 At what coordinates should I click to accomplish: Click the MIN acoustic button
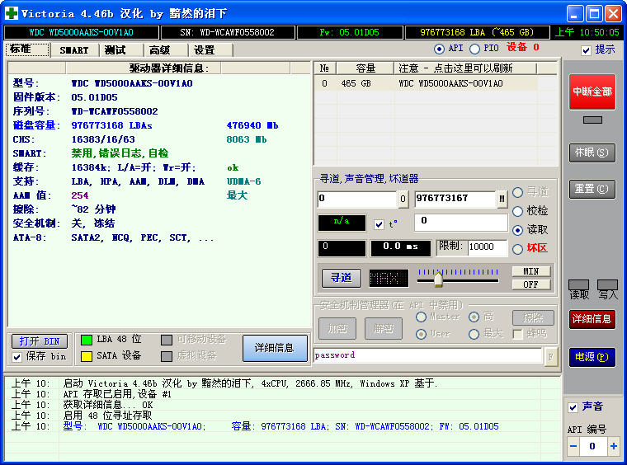530,271
